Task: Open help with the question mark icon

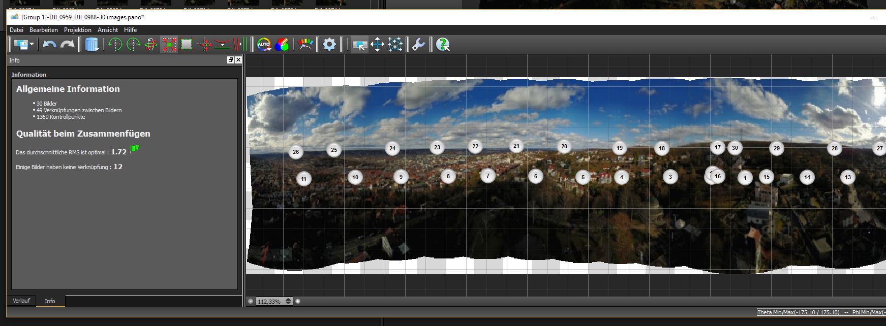Action: pos(443,45)
